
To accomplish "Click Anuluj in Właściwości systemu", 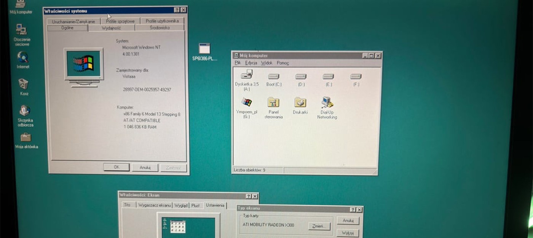I will pos(145,168).
